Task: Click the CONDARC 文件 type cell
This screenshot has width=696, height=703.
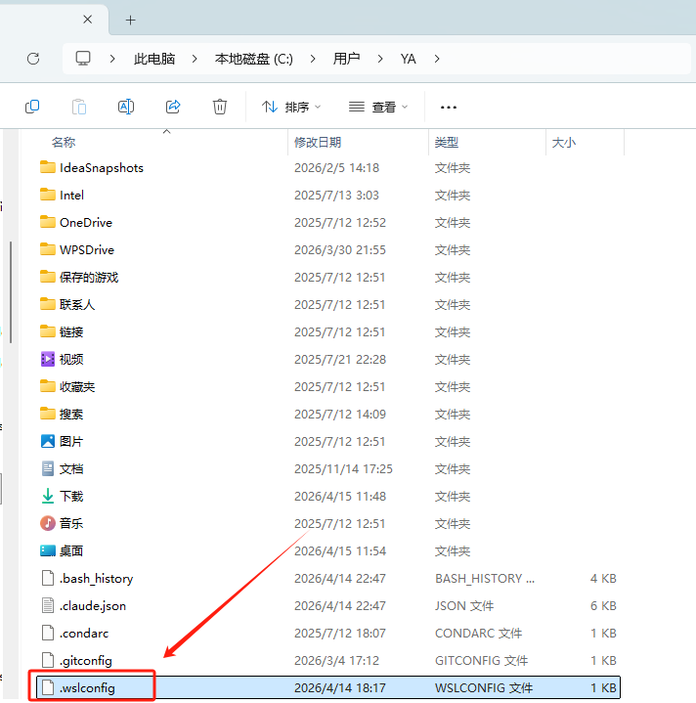Action: tap(479, 633)
